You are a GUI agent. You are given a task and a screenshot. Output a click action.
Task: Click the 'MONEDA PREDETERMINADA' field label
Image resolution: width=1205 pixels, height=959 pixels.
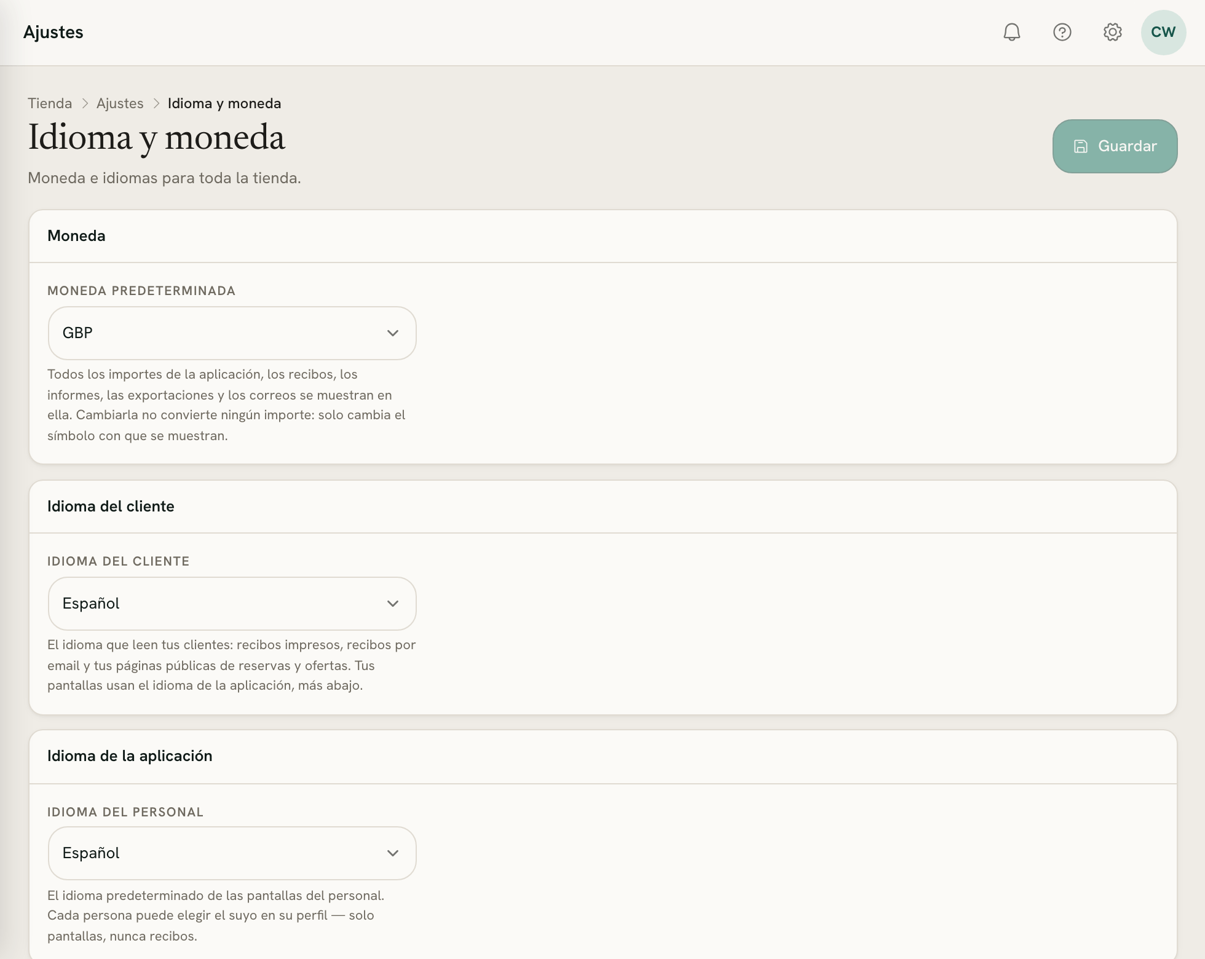point(141,291)
